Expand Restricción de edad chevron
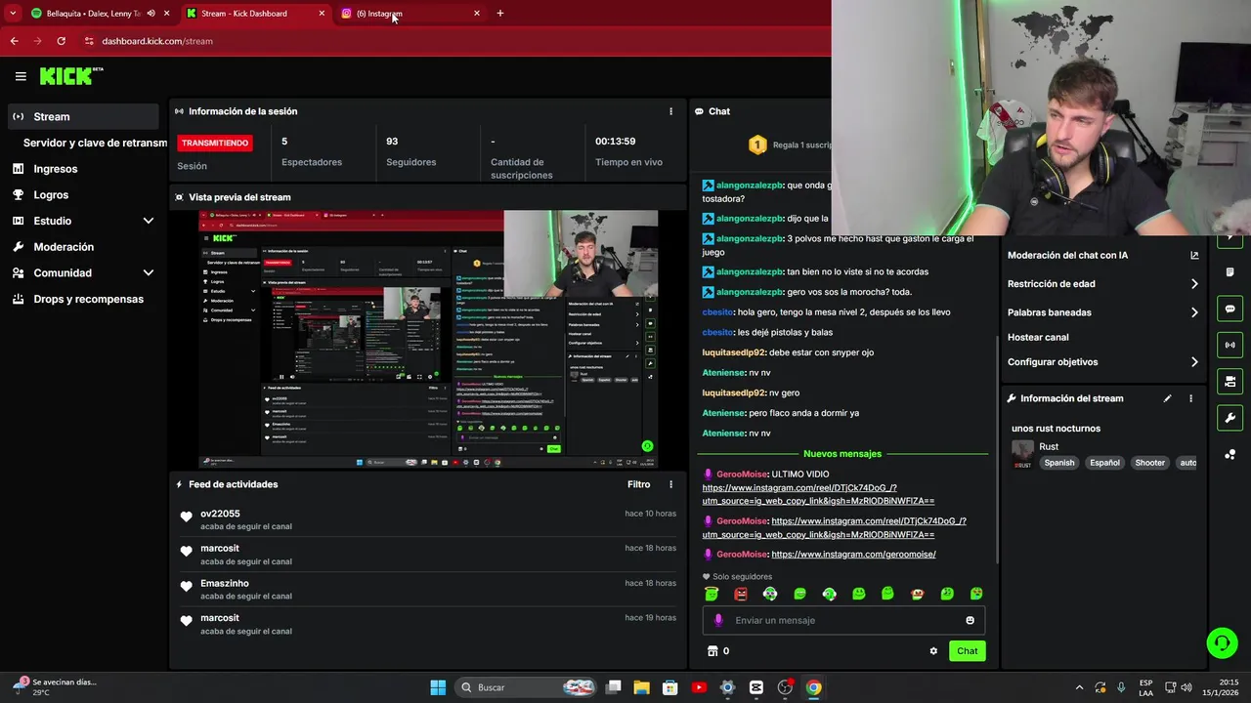 tap(1194, 284)
